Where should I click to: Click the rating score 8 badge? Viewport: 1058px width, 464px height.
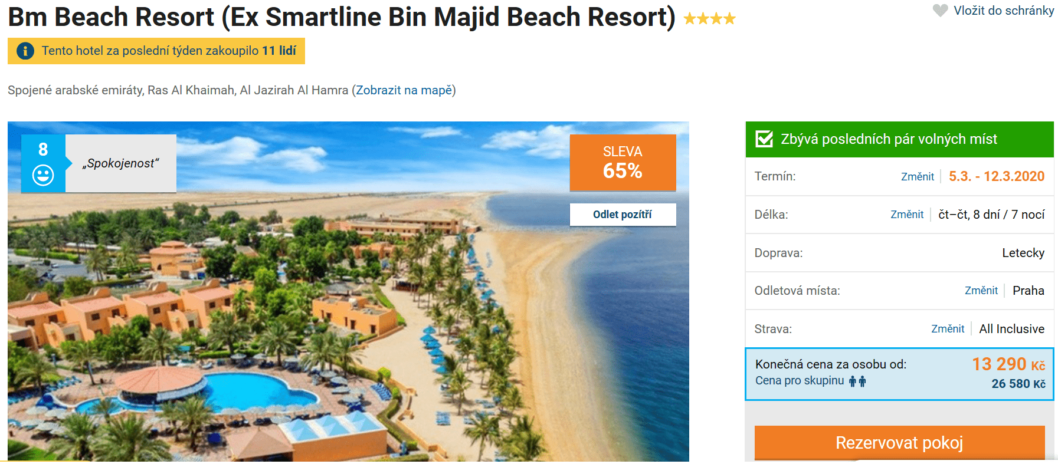click(x=43, y=150)
